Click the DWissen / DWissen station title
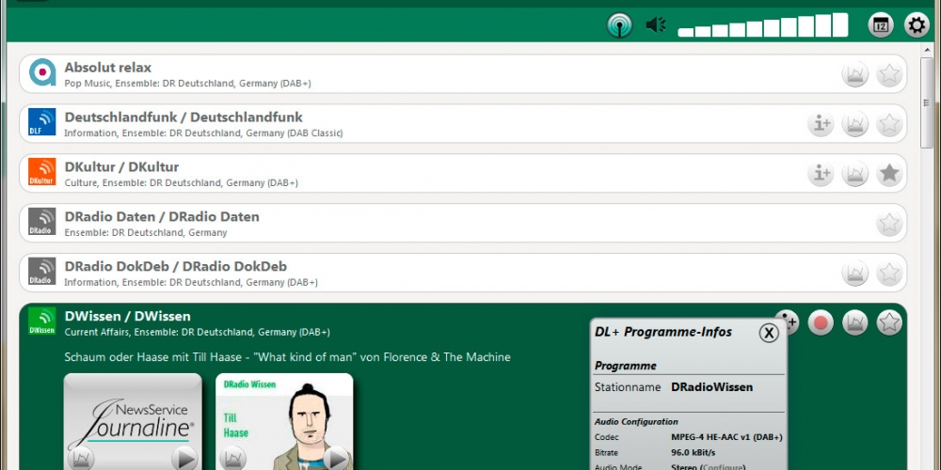This screenshot has width=941, height=470. pos(127,317)
